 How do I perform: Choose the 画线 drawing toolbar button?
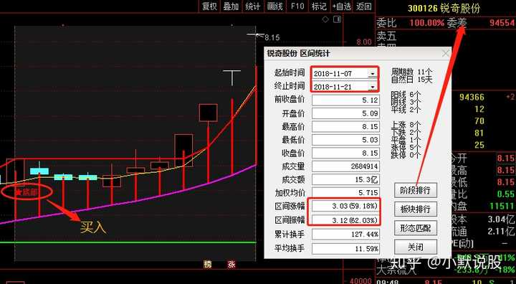pos(274,6)
